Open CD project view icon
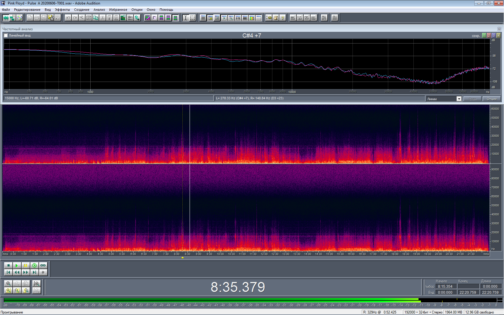Viewport: 504px width, 315px height. coord(19,18)
